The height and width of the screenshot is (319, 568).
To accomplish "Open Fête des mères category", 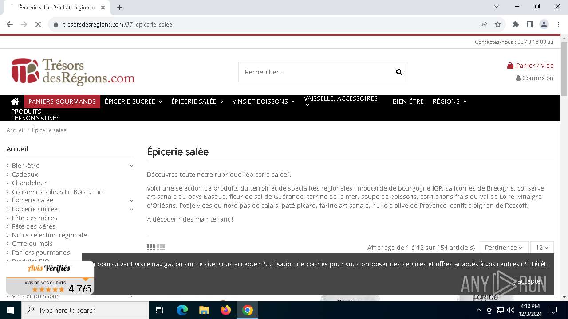I will (35, 218).
